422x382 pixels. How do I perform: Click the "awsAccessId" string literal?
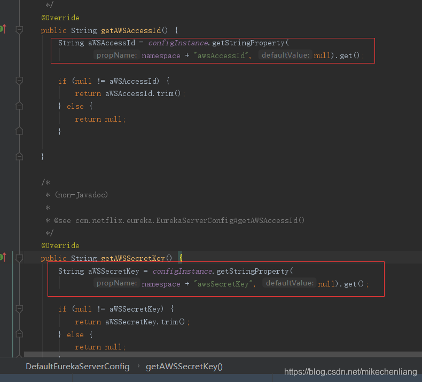[x=221, y=55]
